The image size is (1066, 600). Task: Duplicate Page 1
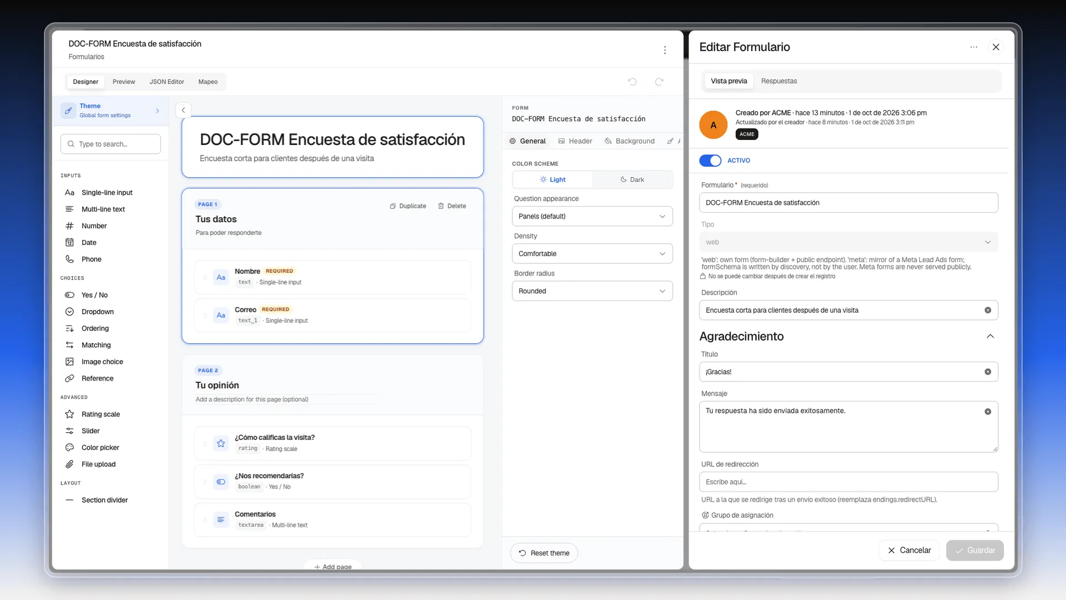click(x=408, y=206)
